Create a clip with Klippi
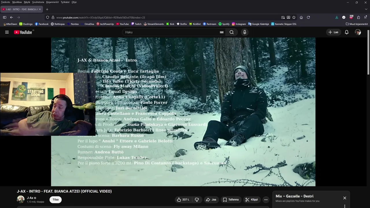 tap(251, 200)
